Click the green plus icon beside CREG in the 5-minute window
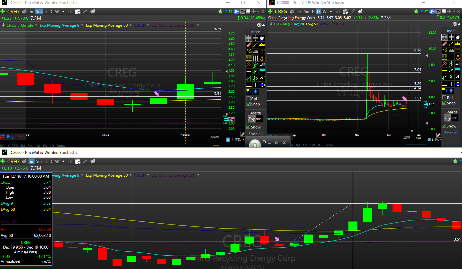 3,11
